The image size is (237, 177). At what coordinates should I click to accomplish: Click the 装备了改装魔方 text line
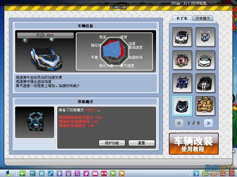tap(79, 110)
